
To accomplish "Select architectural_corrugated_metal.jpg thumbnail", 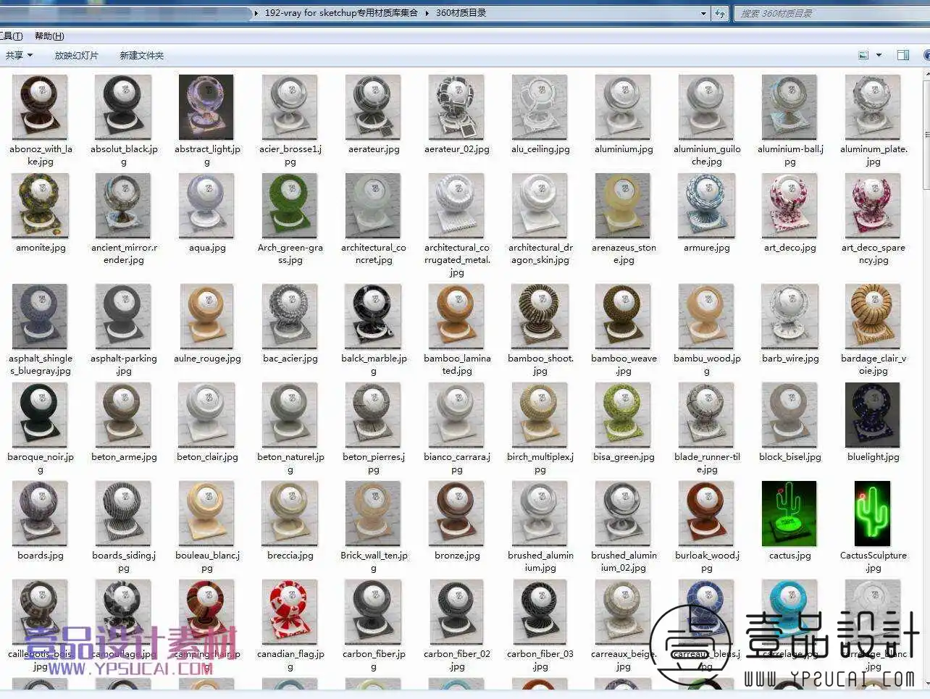I will click(x=456, y=206).
